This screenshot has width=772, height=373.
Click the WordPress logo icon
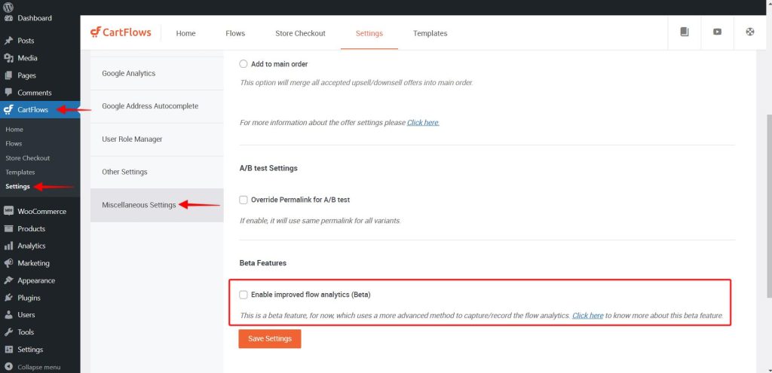8,6
